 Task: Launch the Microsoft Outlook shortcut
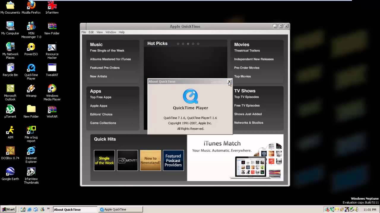click(10, 92)
